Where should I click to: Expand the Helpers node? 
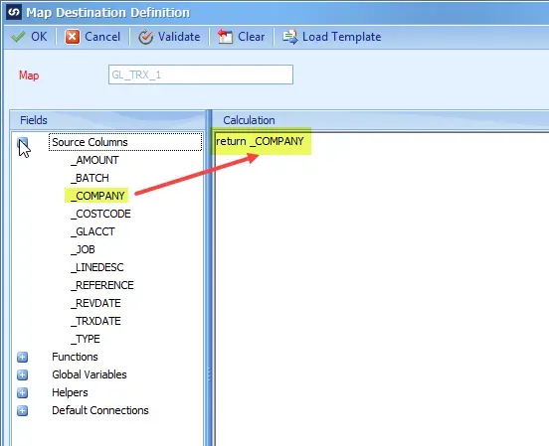click(x=23, y=392)
